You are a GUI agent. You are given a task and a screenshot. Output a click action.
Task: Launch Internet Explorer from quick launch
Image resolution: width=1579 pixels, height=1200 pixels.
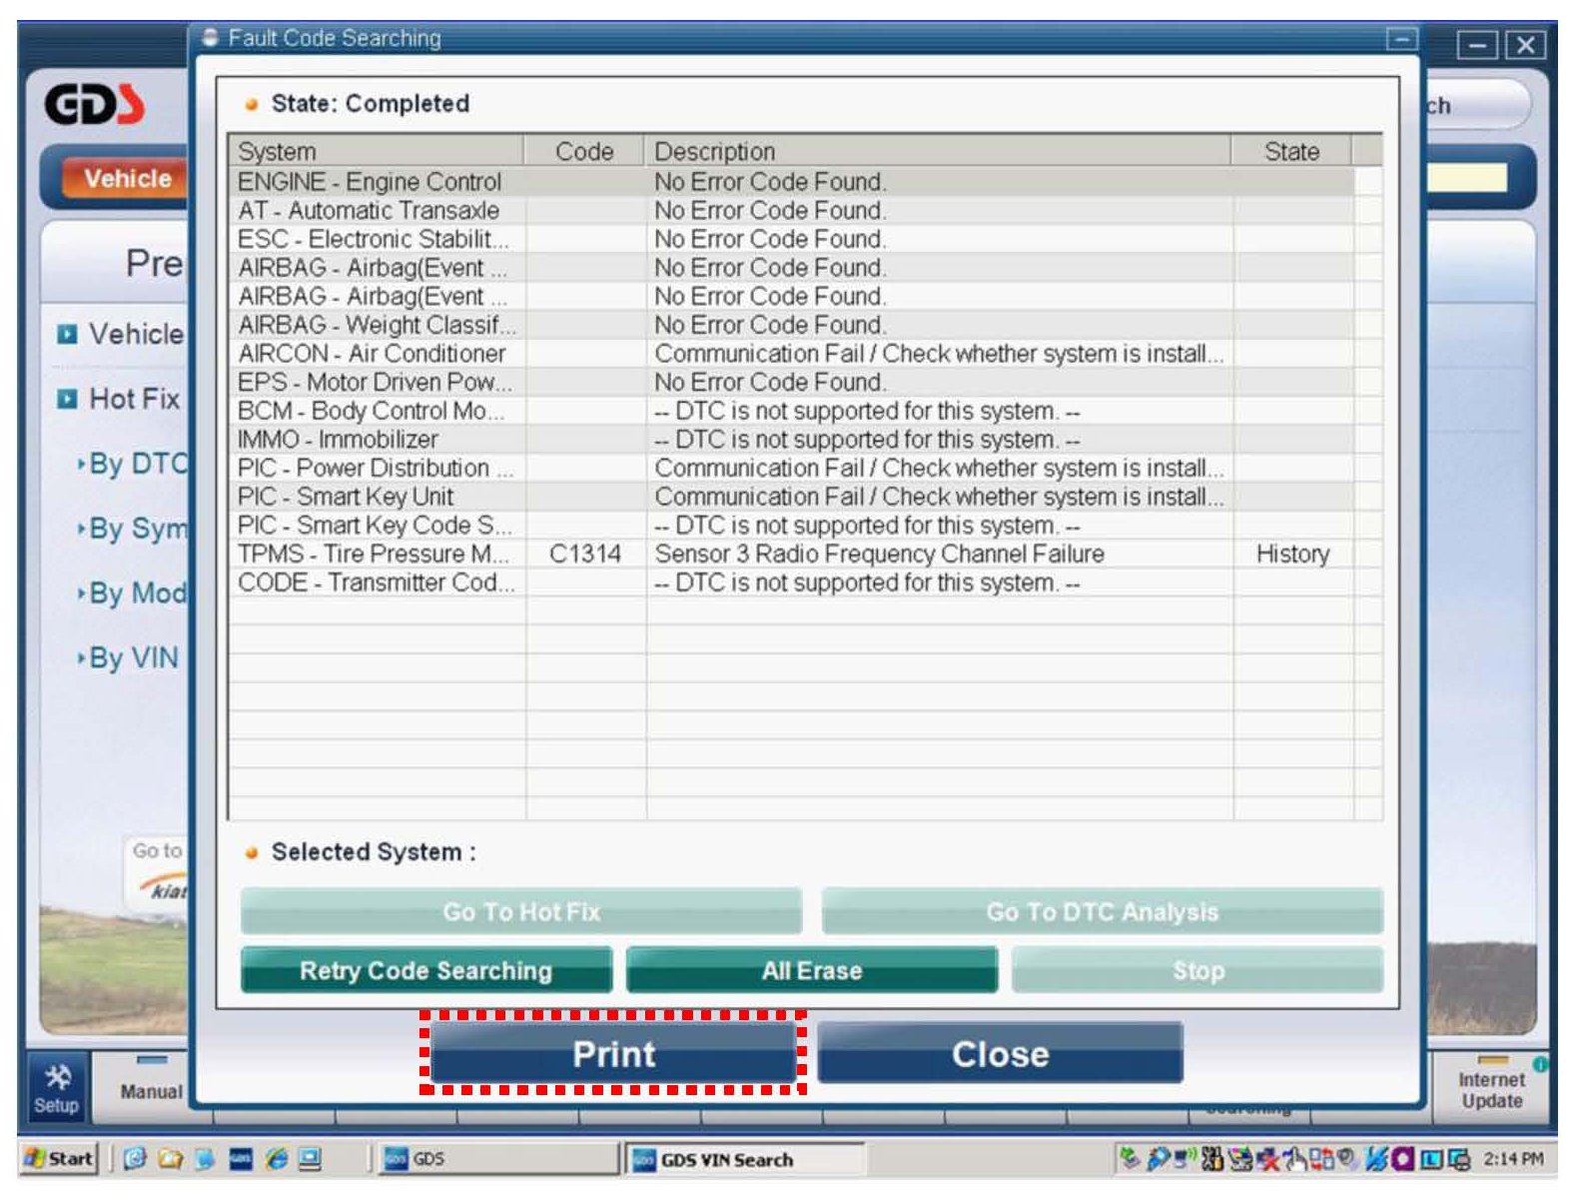277,1159
